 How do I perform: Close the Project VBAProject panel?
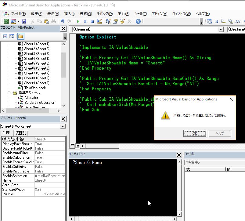(x=63, y=29)
